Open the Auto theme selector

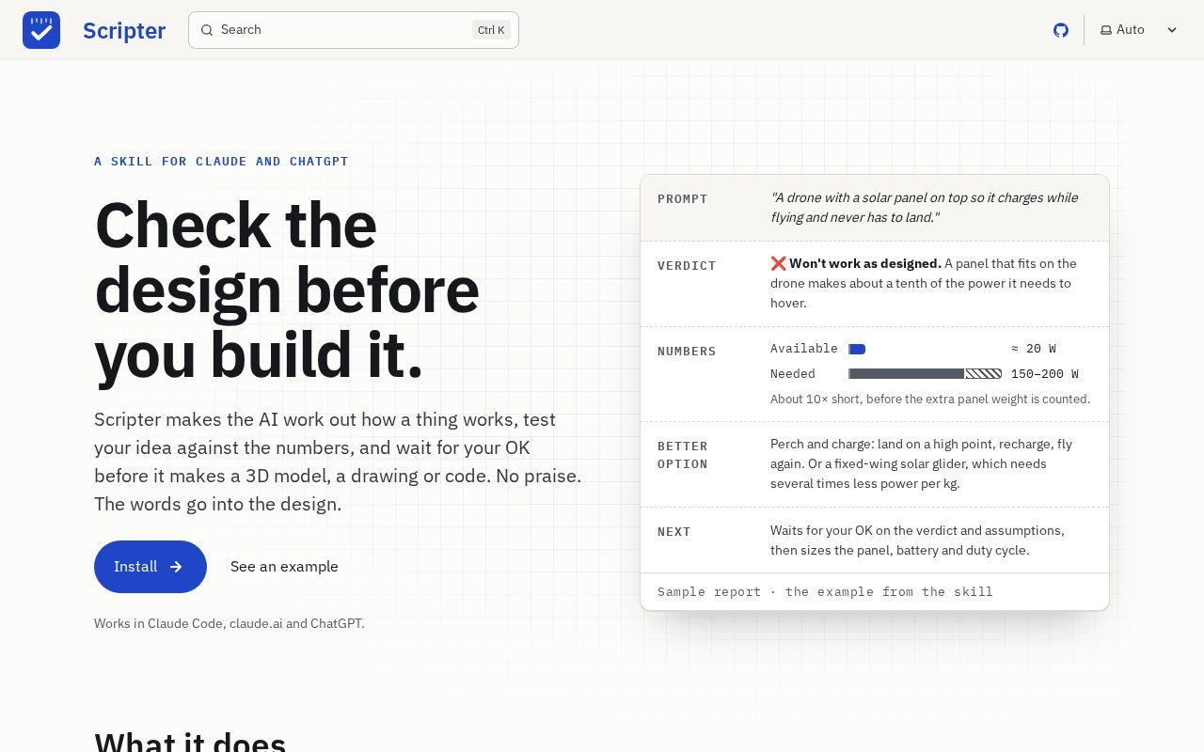1139,30
